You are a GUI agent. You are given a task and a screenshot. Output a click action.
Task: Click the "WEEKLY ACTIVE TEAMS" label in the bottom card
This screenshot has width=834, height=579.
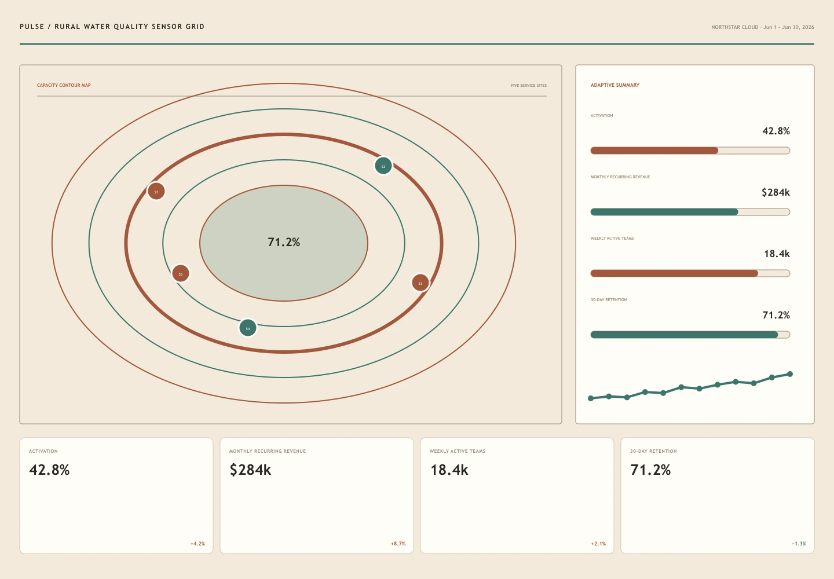(458, 451)
